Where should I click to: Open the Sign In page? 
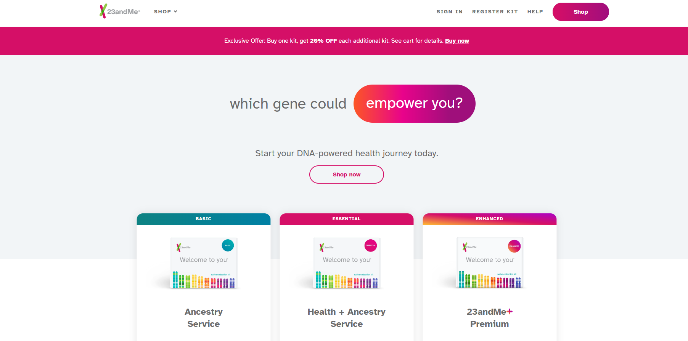(x=449, y=12)
